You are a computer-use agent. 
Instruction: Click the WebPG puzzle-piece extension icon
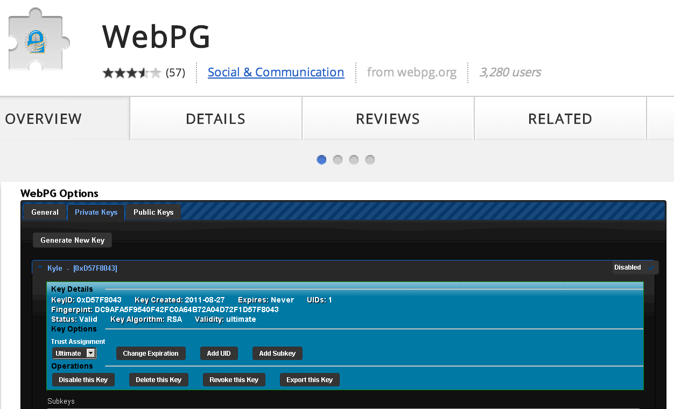click(x=39, y=39)
